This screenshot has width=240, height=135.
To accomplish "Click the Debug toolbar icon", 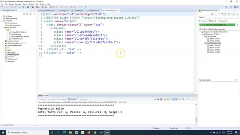I will click(23, 7).
